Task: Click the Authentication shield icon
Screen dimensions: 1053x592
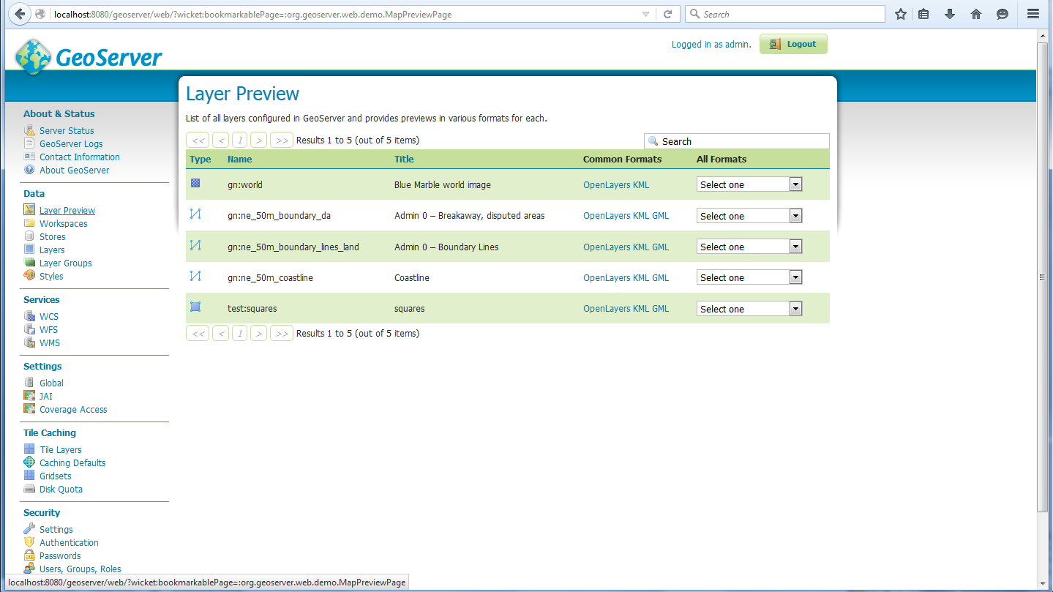Action: coord(29,542)
